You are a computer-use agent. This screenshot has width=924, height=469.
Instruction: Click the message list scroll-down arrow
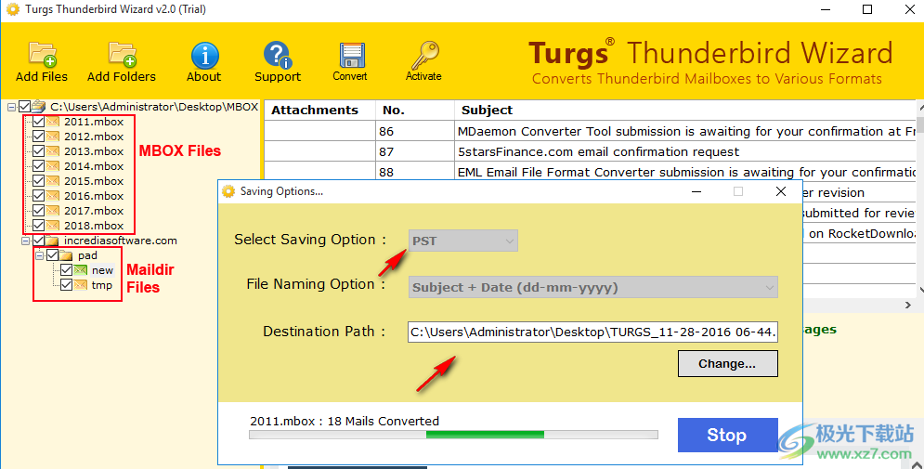pyautogui.click(x=920, y=290)
